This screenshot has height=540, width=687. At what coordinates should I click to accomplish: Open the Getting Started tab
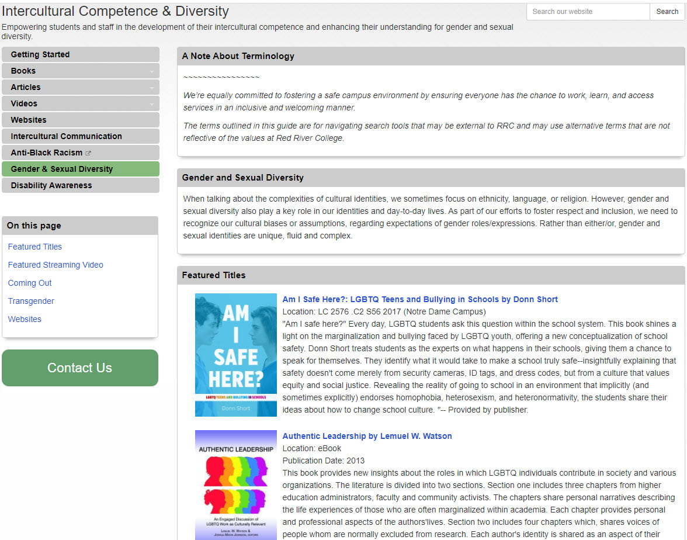pos(40,54)
